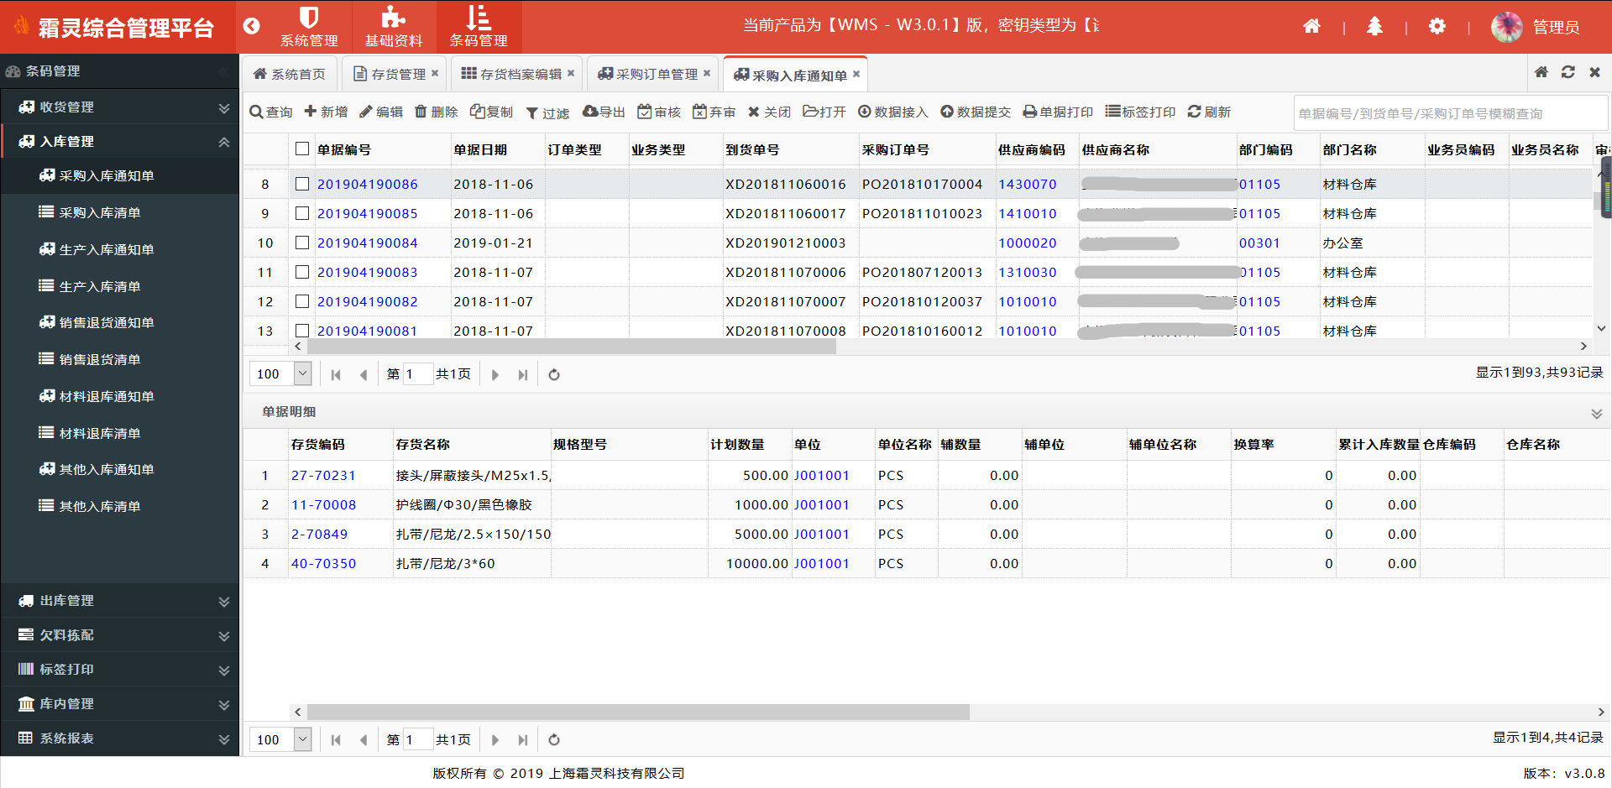Click the 单据打印 printer icon
The image size is (1612, 788).
pyautogui.click(x=1030, y=112)
